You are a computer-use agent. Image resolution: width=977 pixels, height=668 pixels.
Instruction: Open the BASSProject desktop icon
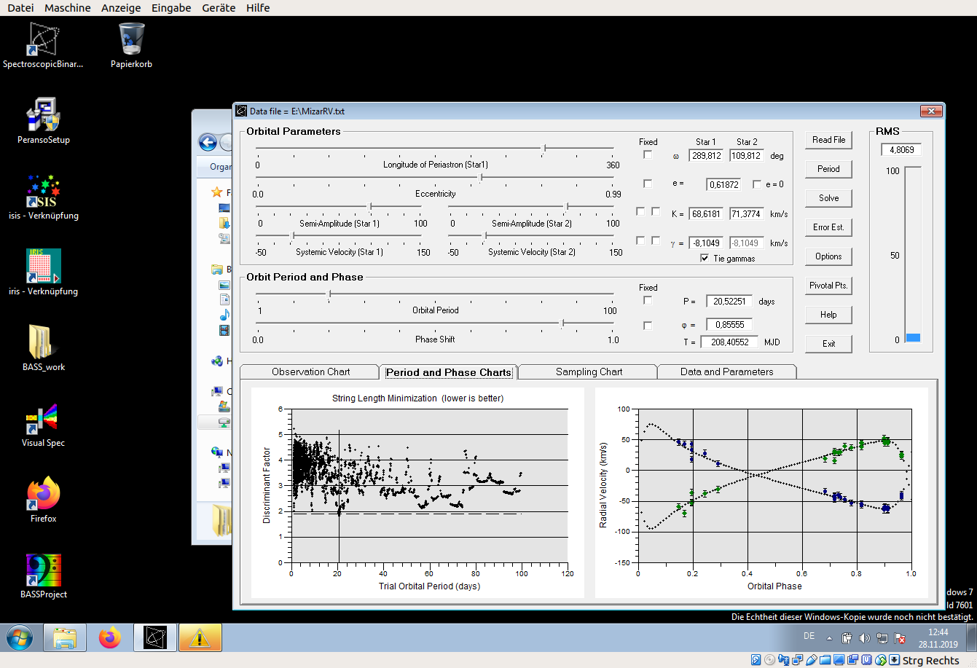(x=43, y=570)
